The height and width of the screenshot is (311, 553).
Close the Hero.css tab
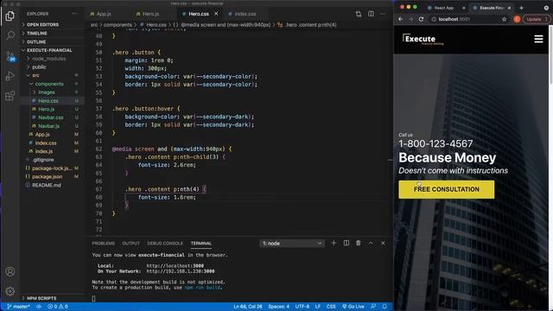216,14
